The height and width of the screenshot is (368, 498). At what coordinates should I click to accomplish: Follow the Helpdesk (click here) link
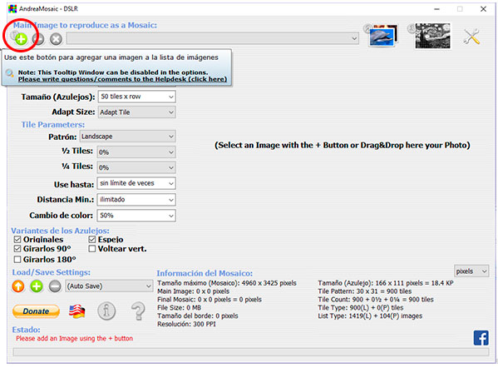[122, 79]
